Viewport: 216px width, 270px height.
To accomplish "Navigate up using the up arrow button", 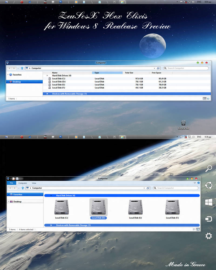I will tap(22, 188).
